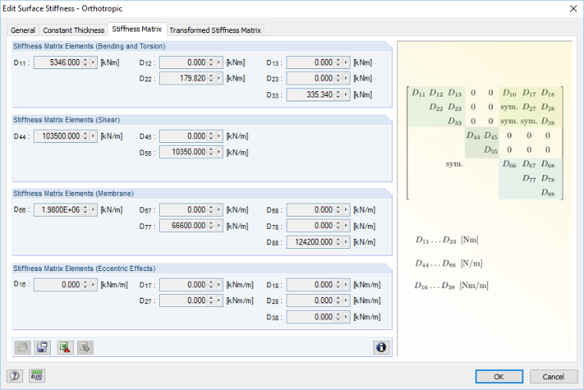The height and width of the screenshot is (390, 584).
Task: Click the D77 field showing 66600.000
Action: [x=184, y=226]
